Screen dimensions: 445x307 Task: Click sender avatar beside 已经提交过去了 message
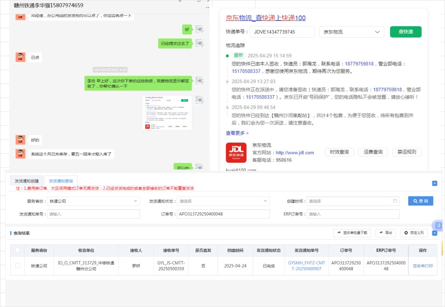[x=200, y=43]
